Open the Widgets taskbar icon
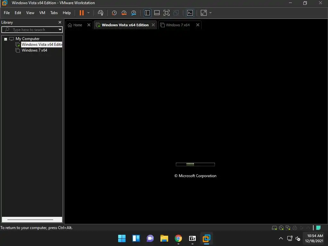This screenshot has width=328, height=246. 136,238
